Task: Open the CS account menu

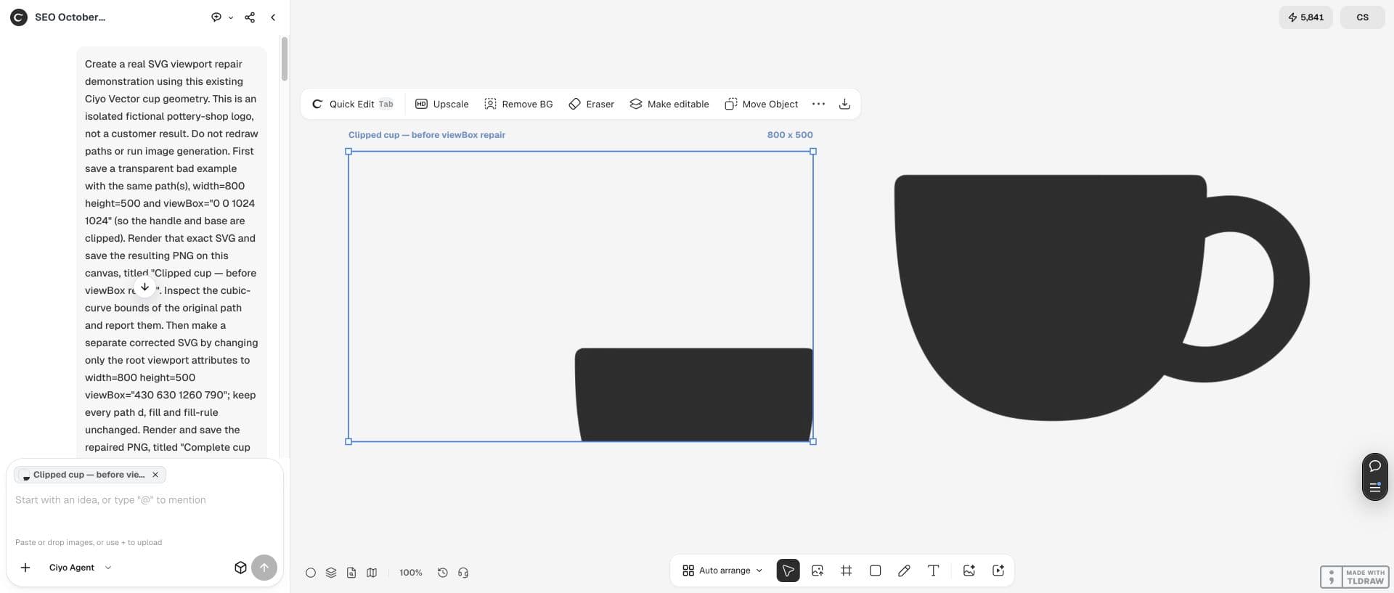Action: tap(1362, 17)
